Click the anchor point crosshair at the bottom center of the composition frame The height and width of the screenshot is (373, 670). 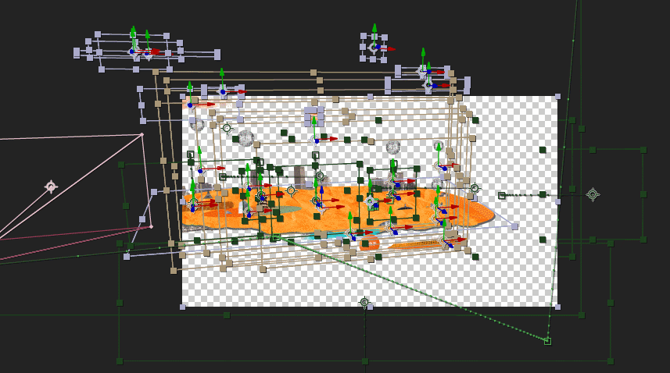[x=364, y=302]
